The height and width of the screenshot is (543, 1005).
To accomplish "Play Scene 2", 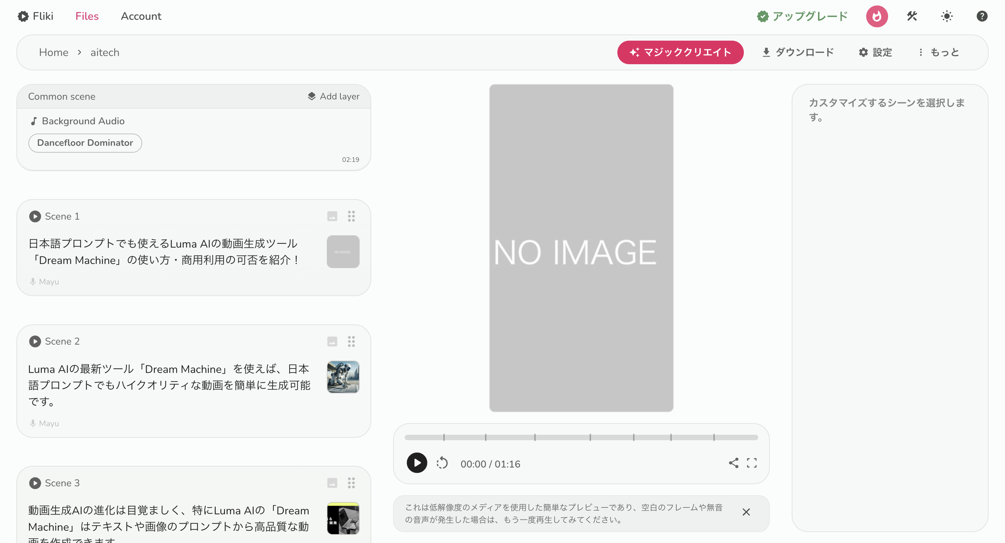I will point(35,342).
